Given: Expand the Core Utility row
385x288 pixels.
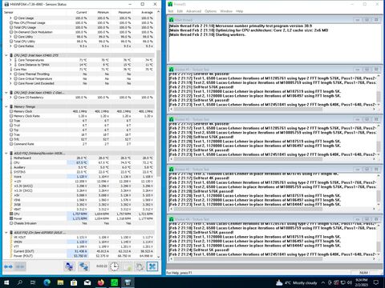Looking at the screenshot, I should click(10, 37).
